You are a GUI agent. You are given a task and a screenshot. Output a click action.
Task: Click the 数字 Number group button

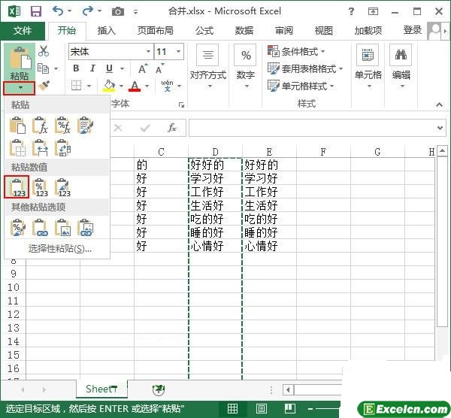pyautogui.click(x=246, y=68)
